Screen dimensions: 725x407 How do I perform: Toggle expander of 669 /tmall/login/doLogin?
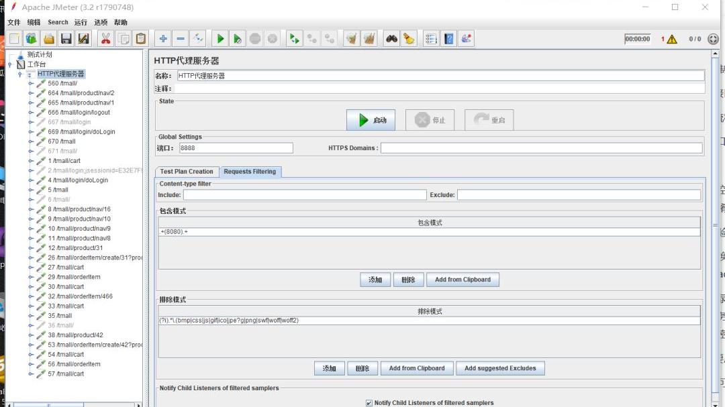point(30,132)
